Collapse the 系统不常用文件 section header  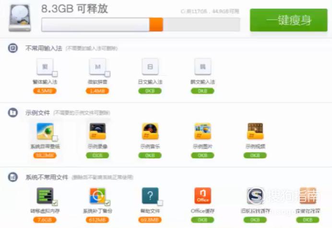[13, 177]
